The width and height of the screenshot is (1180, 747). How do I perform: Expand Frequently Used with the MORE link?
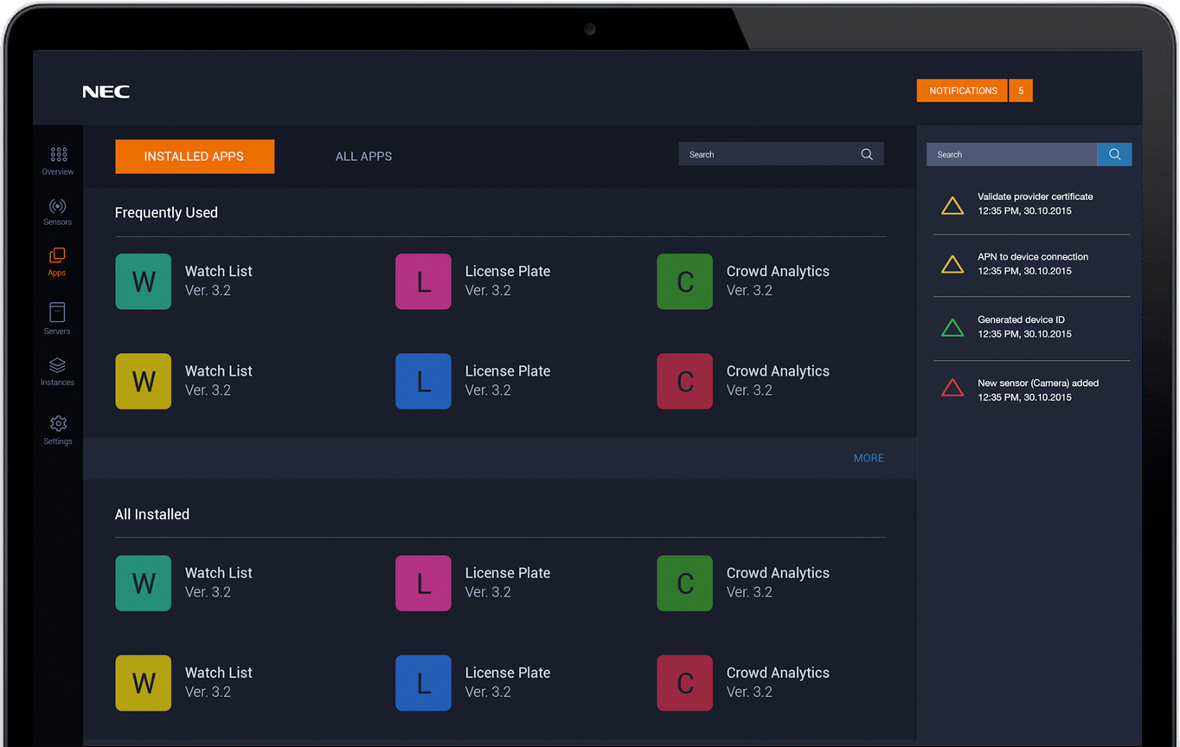[x=869, y=458]
